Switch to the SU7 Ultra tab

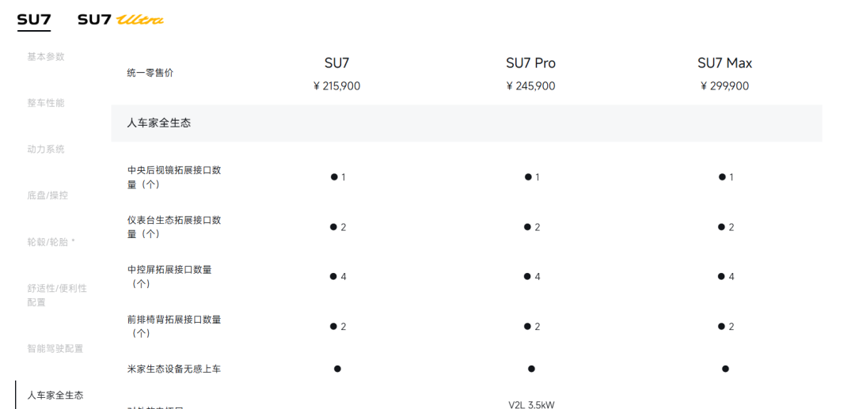[120, 20]
